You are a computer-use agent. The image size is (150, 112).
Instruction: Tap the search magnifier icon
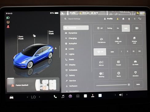(x=65, y=19)
